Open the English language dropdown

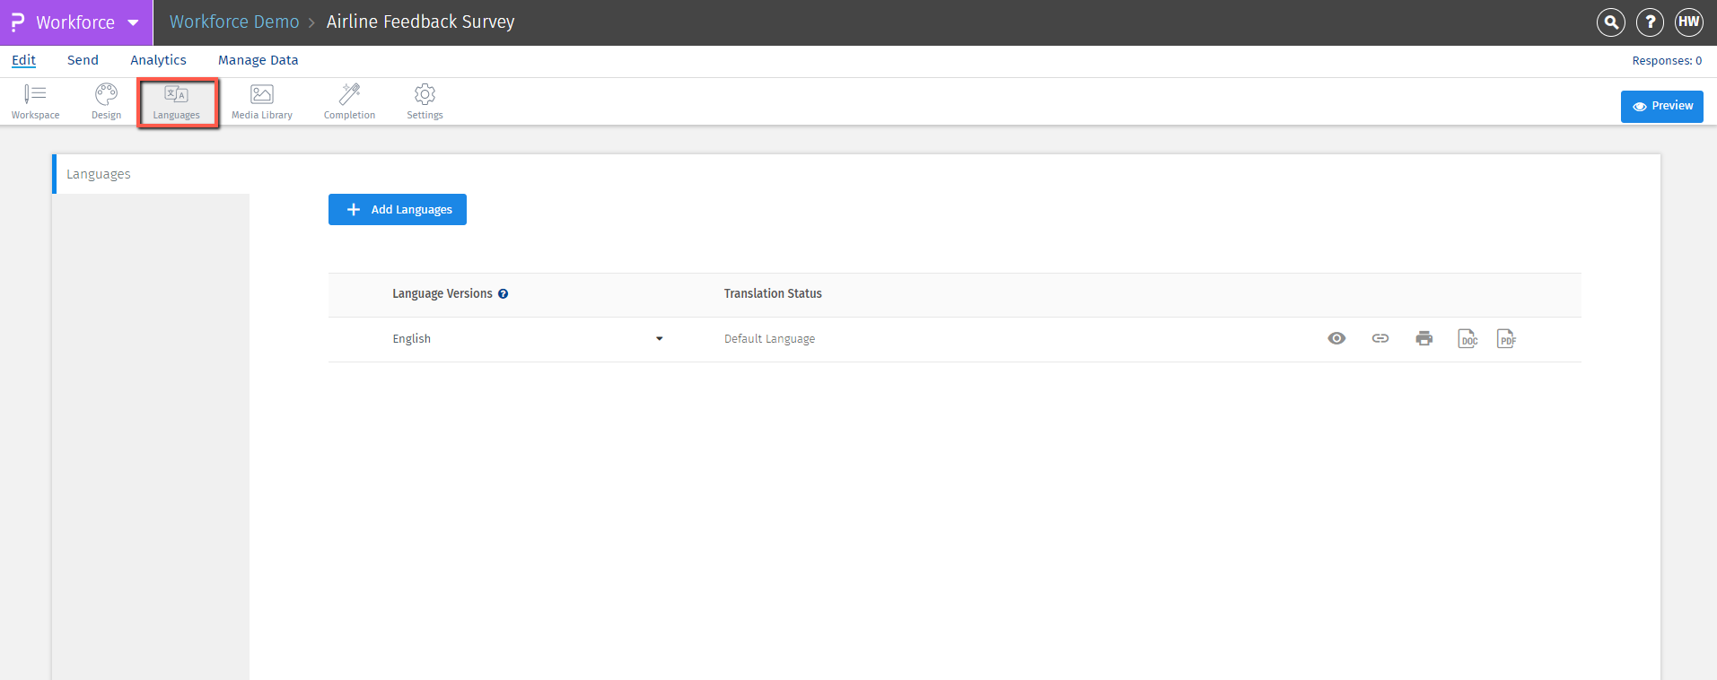click(528, 339)
